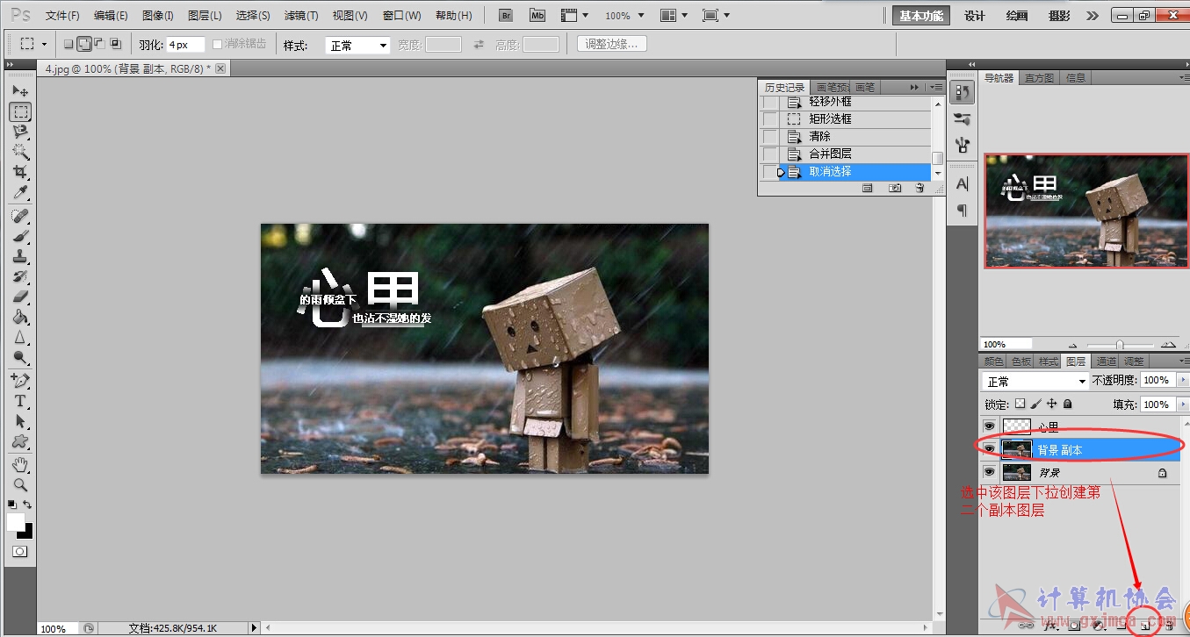The height and width of the screenshot is (637, 1190).
Task: Click the 调整边缘... button
Action: point(612,44)
